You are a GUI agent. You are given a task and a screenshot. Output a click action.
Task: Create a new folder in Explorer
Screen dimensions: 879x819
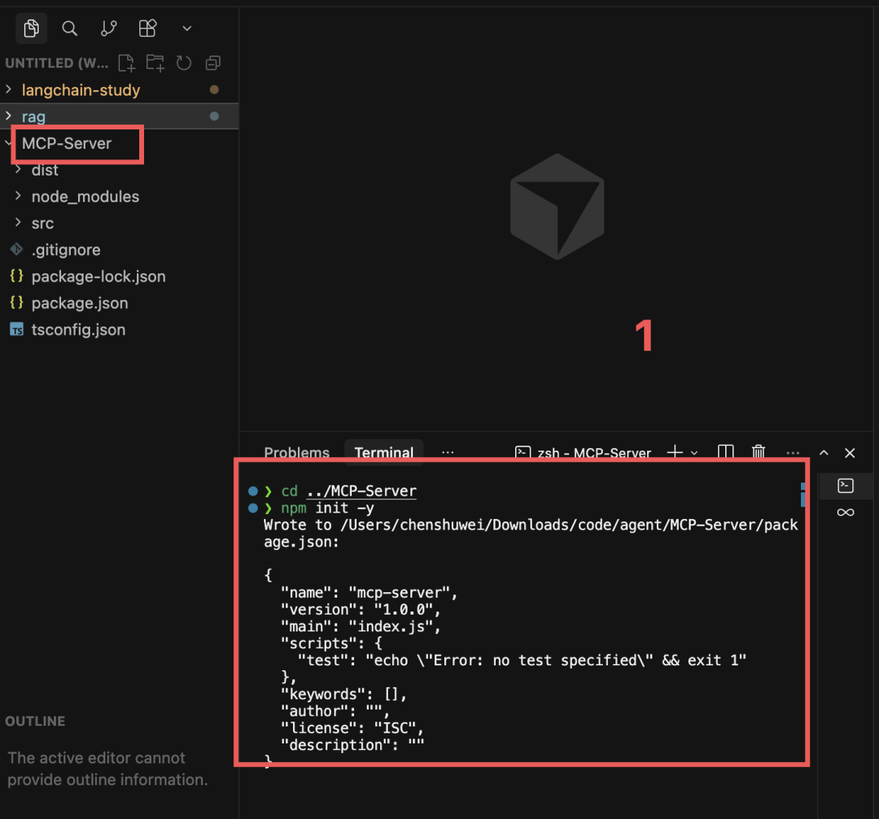click(x=155, y=63)
